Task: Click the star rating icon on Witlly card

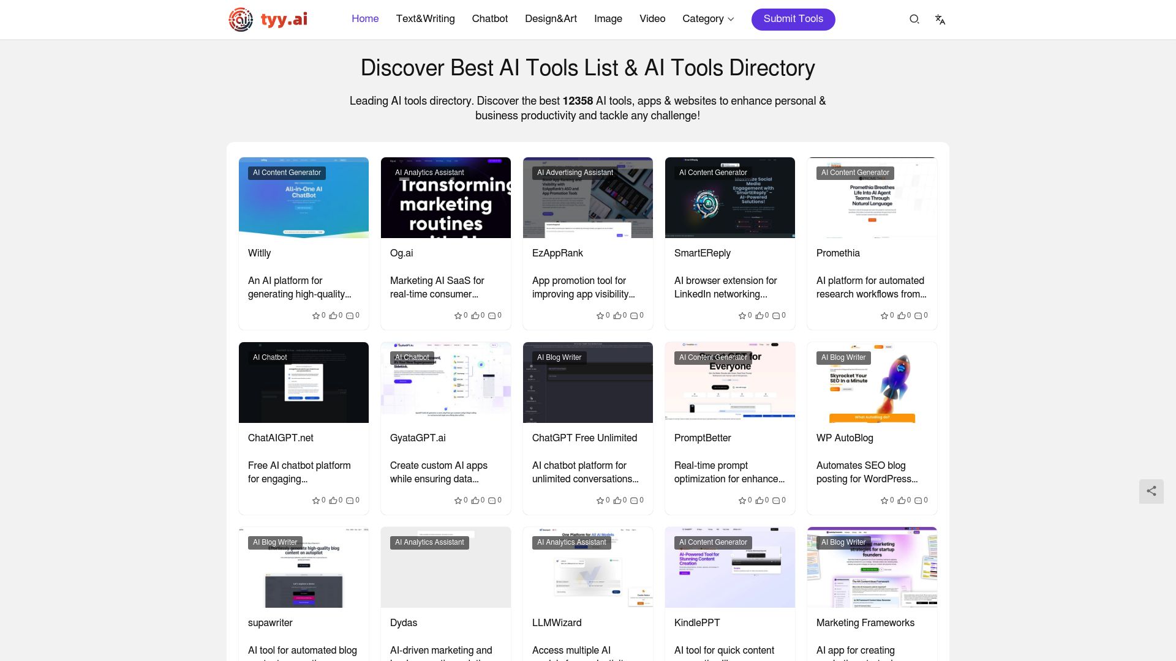Action: click(316, 315)
